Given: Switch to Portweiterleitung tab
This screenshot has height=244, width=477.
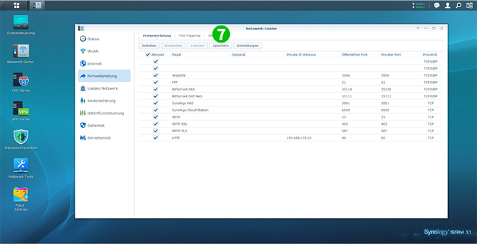Looking at the screenshot, I should click(157, 35).
